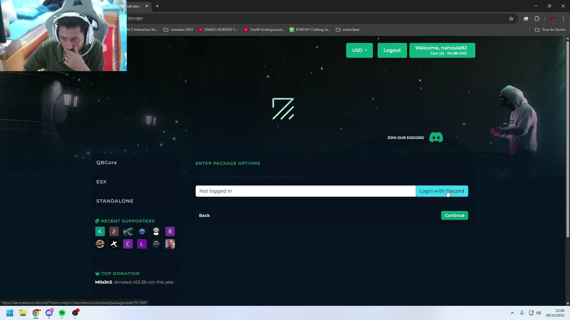The width and height of the screenshot is (570, 320).
Task: Open the STANDALONE category
Action: (115, 201)
